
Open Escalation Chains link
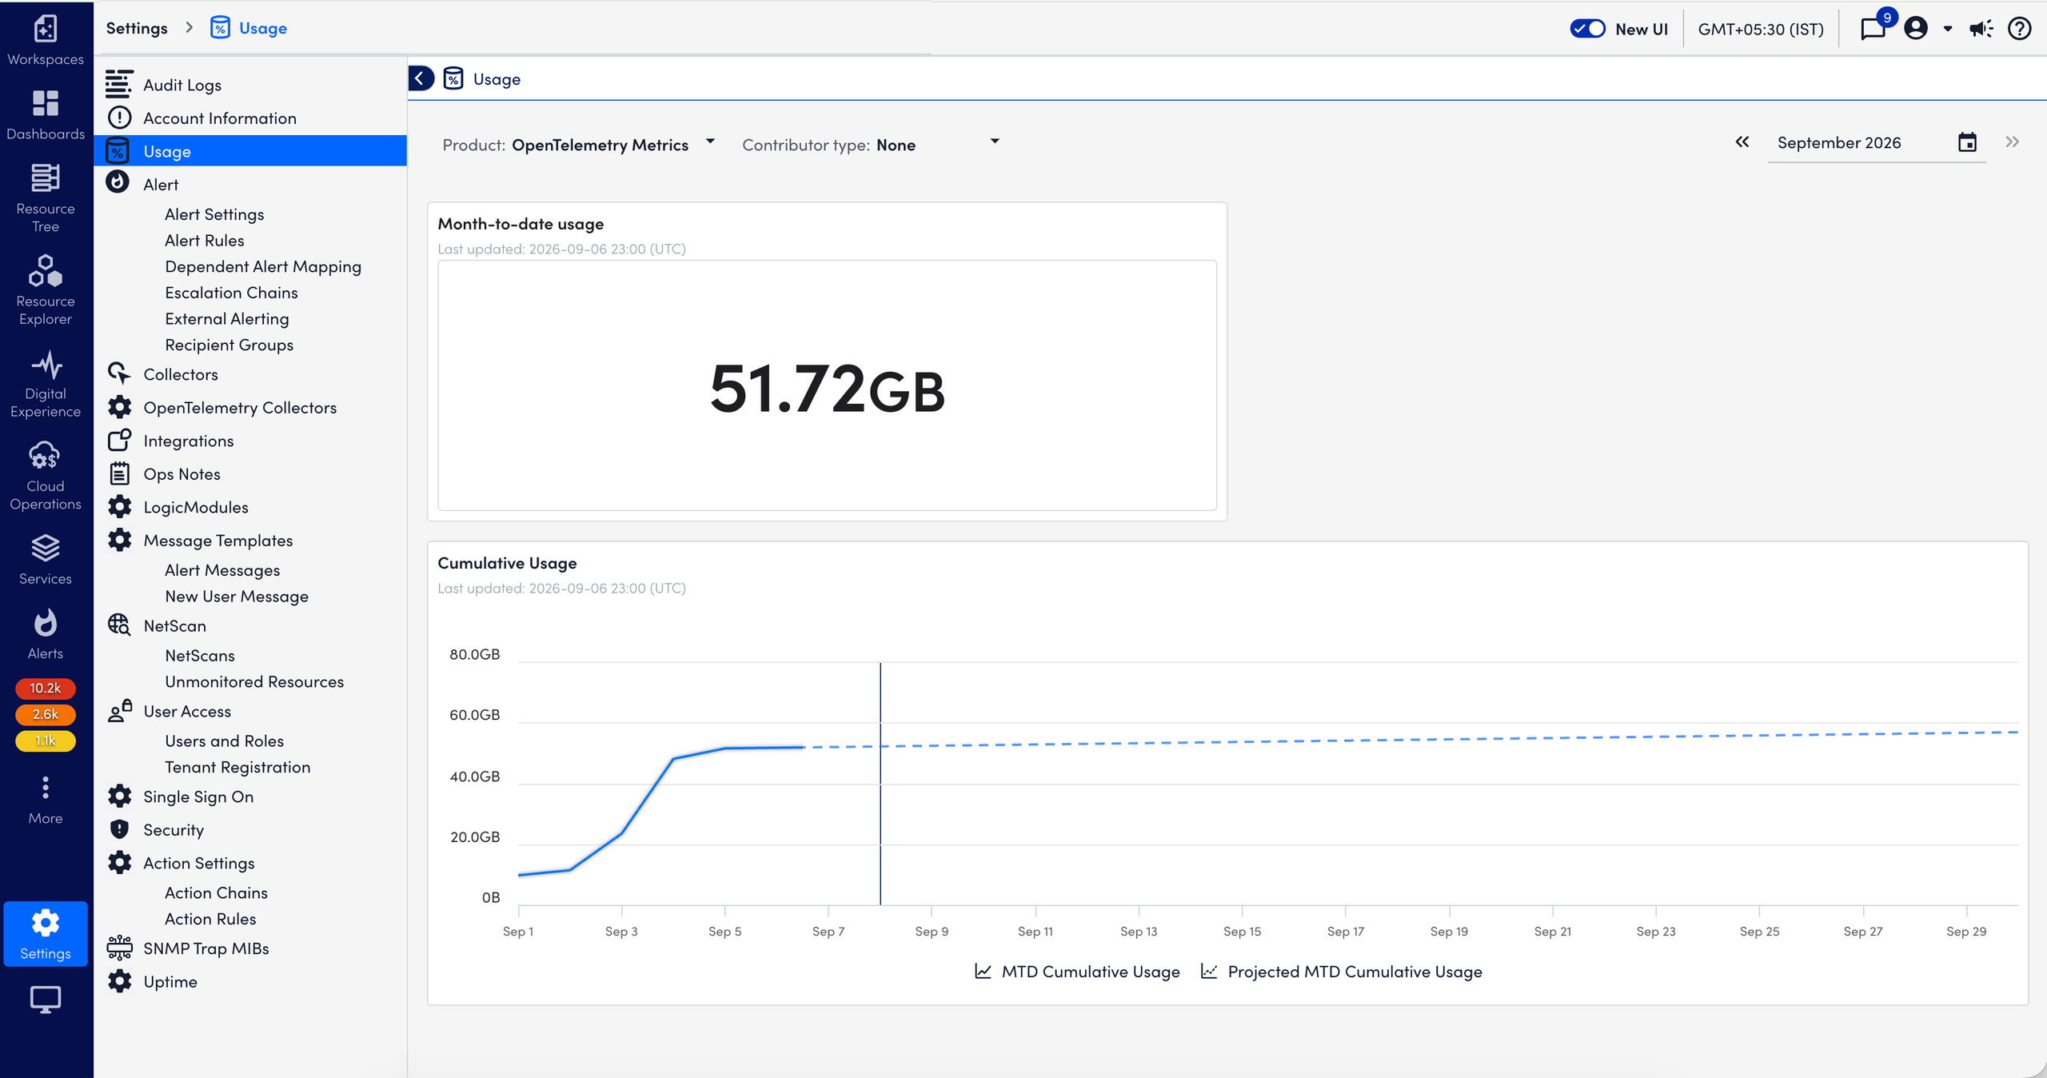231,293
